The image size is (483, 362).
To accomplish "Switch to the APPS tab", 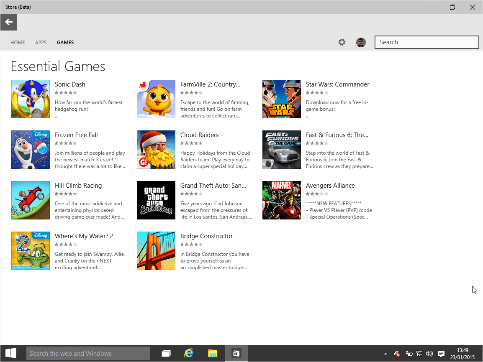I will click(x=41, y=43).
